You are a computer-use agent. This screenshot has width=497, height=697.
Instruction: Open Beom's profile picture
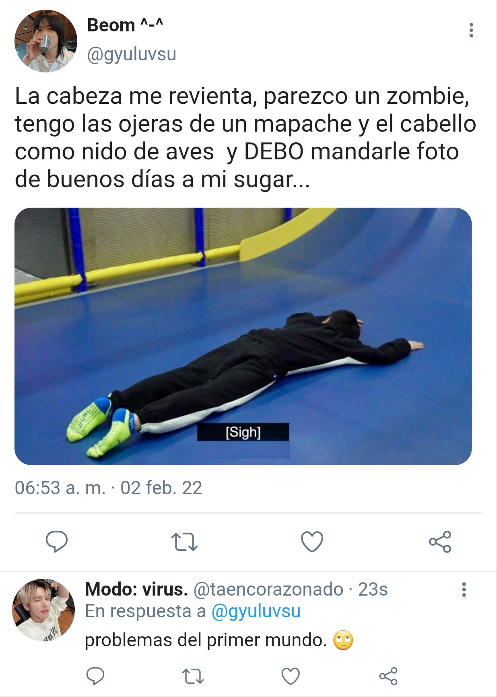click(x=45, y=41)
